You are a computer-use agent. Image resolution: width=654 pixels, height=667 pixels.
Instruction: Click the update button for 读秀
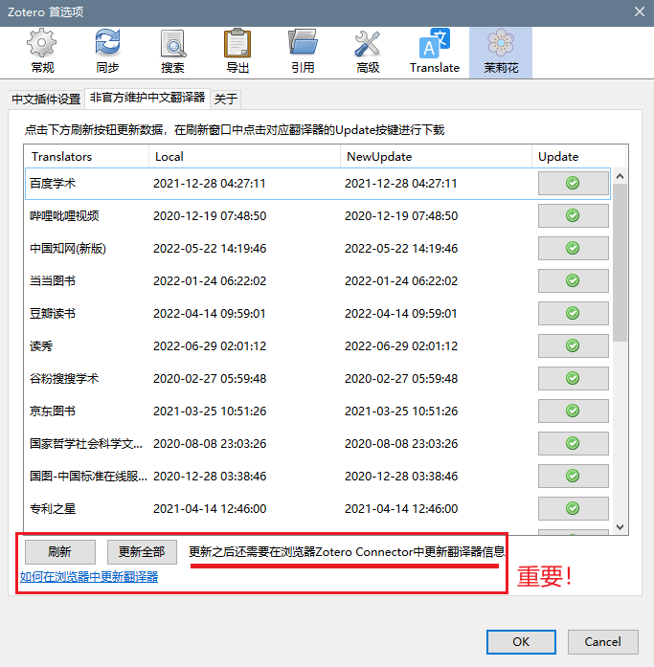[x=573, y=345]
